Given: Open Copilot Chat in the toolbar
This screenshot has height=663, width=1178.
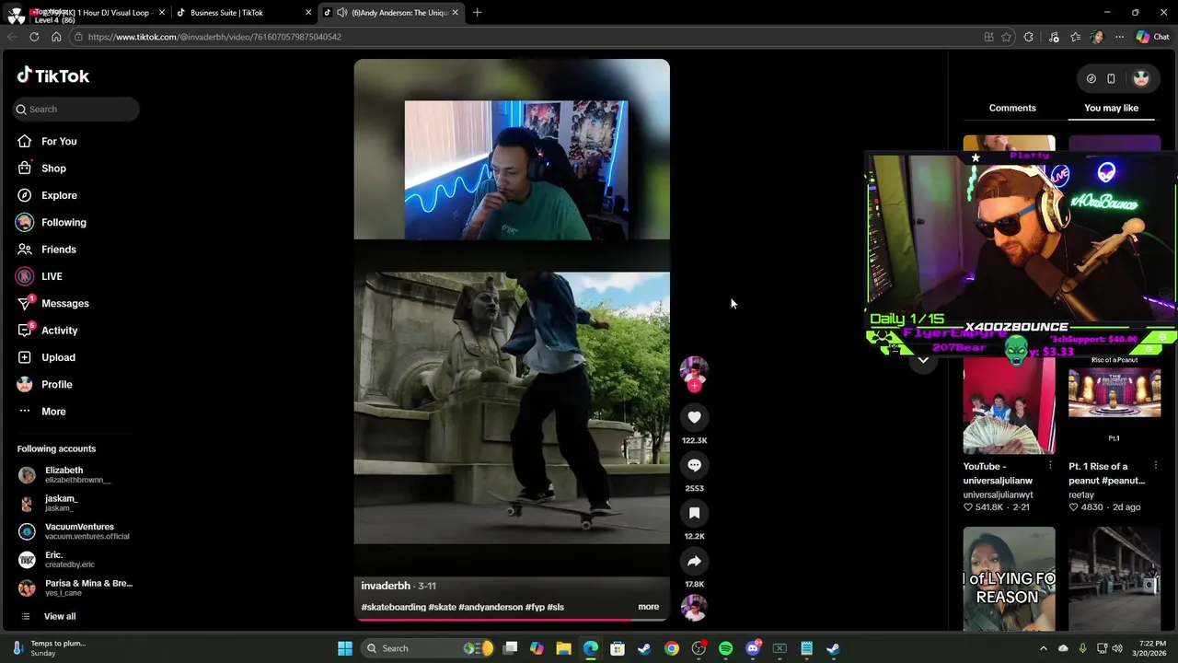Looking at the screenshot, I should click(1152, 37).
